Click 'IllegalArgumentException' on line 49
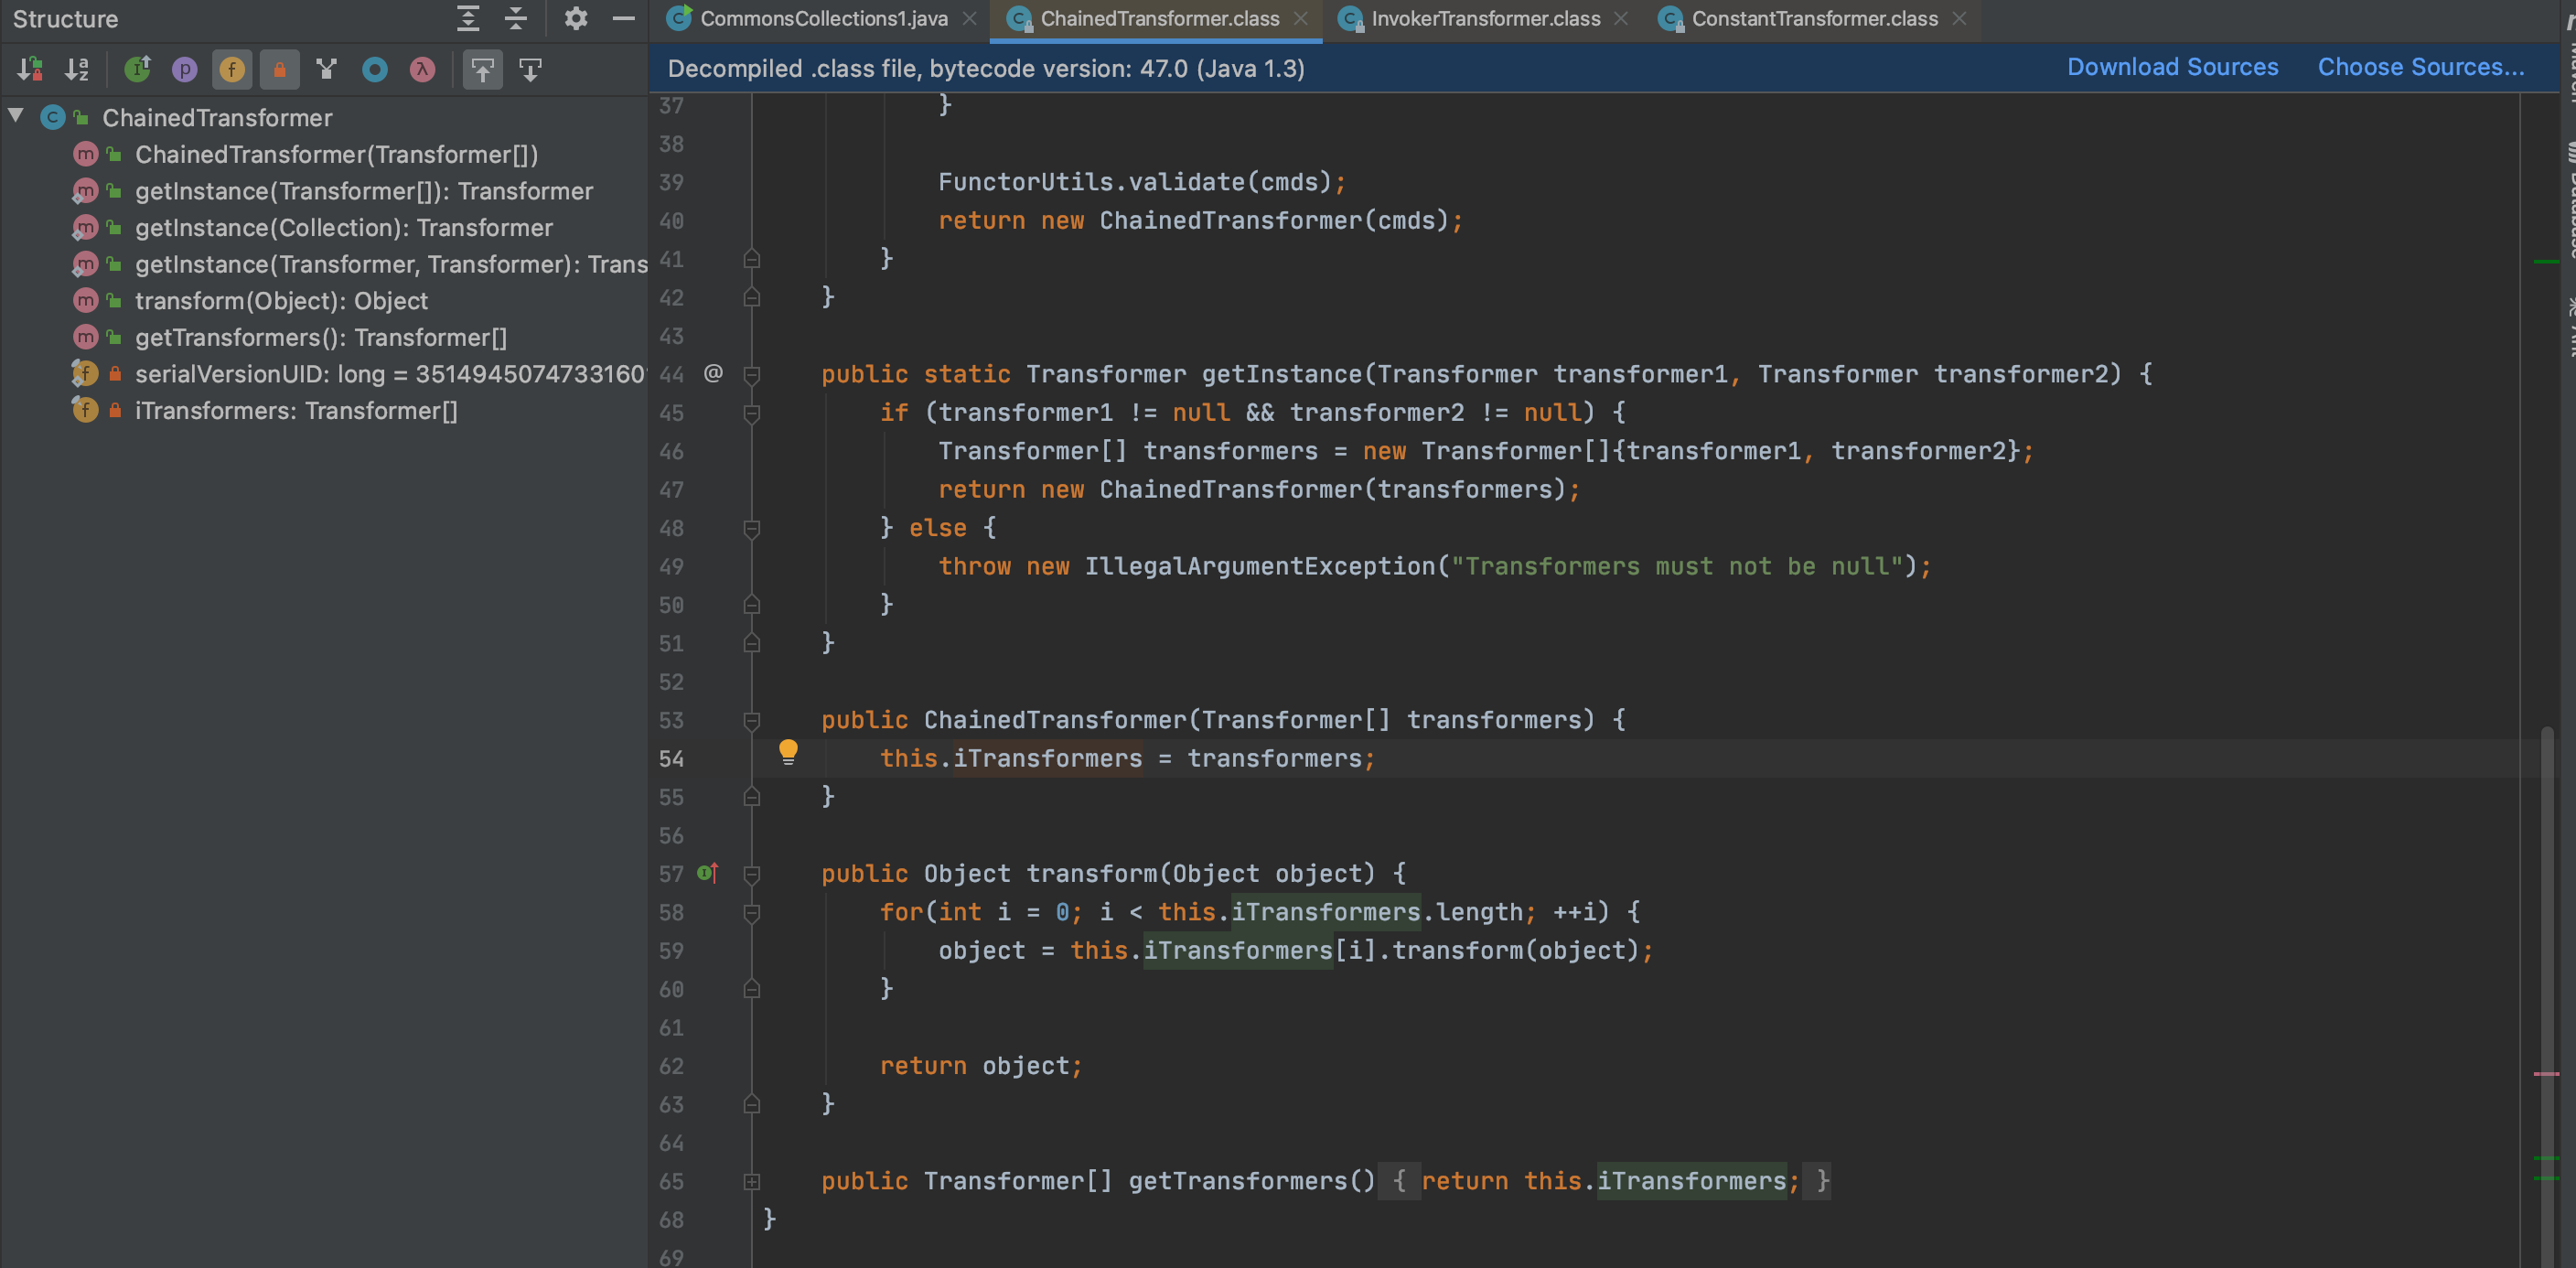This screenshot has height=1268, width=2576. pyautogui.click(x=1260, y=567)
